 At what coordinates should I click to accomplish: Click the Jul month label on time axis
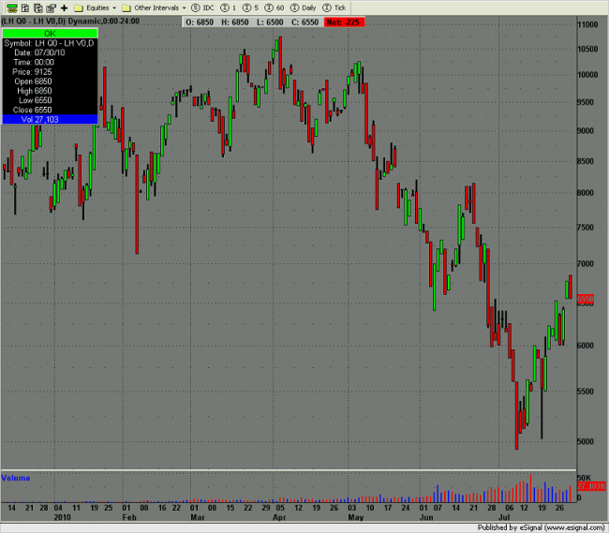(x=504, y=517)
